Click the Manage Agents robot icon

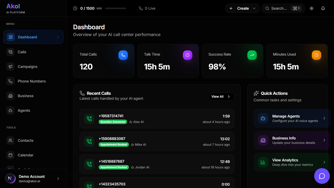[263, 118]
